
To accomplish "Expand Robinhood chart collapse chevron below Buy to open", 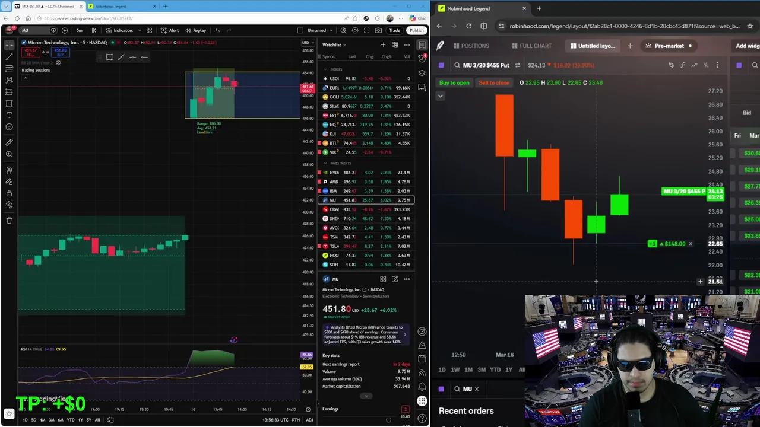I will coord(441,96).
